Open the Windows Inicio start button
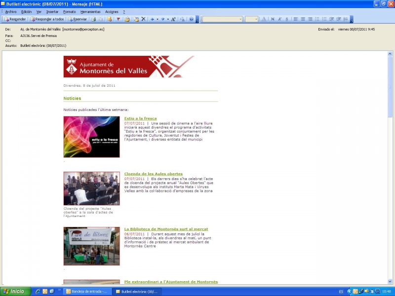Screen dimensions: 395x296 [16, 292]
